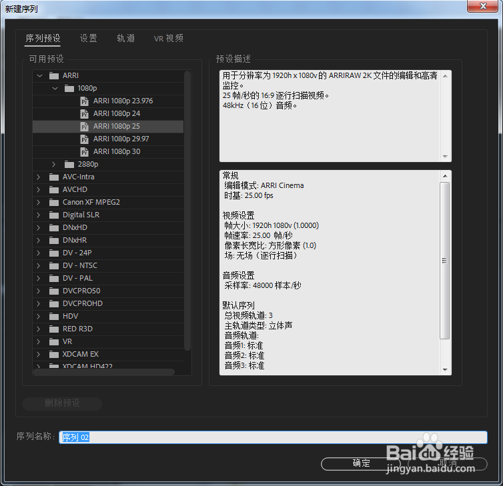Click the ARRI 1080p 29.97 preset icon
The width and height of the screenshot is (503, 486).
(84, 139)
